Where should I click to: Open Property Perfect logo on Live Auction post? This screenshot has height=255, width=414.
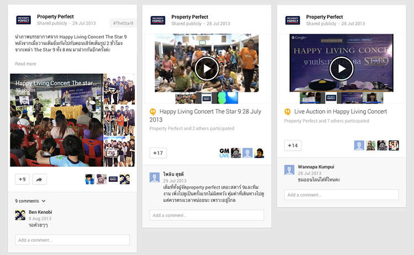click(293, 20)
